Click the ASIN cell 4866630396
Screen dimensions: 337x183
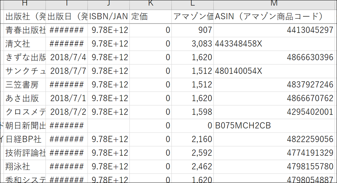(x=274, y=57)
